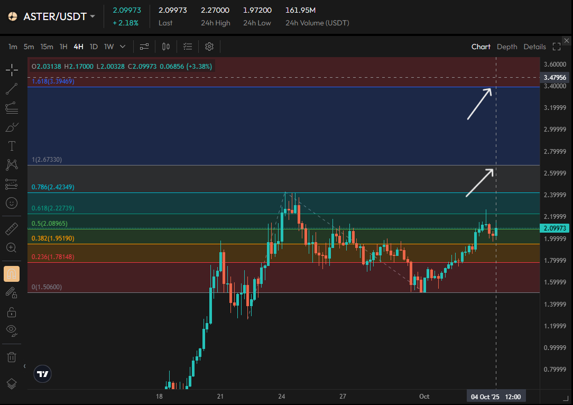Click the 0(1.50600) Fibonacci level label

coord(47,287)
